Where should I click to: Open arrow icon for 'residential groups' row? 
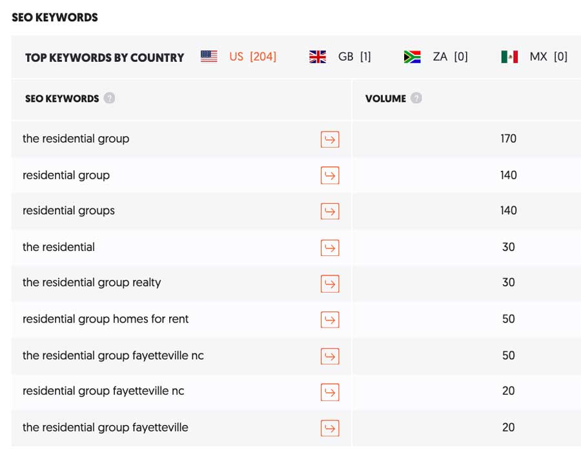[x=330, y=211]
